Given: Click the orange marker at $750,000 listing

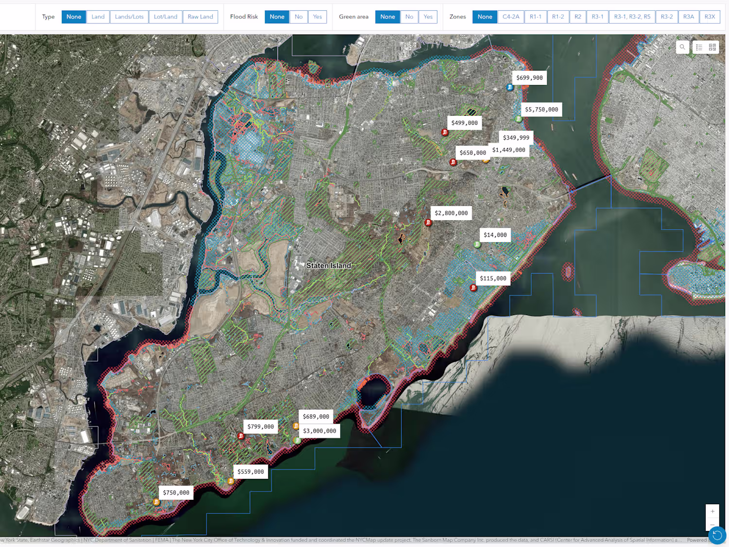Looking at the screenshot, I should [156, 502].
